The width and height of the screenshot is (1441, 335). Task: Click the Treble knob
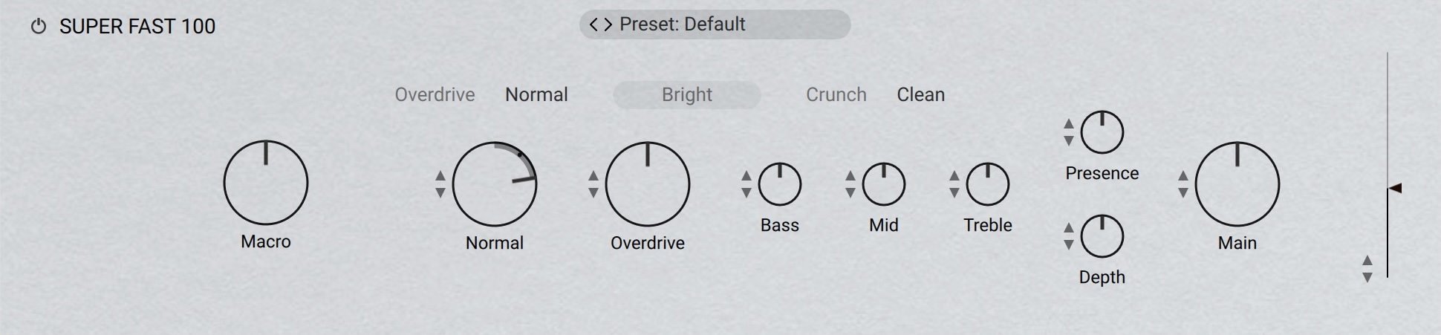pyautogui.click(x=988, y=184)
